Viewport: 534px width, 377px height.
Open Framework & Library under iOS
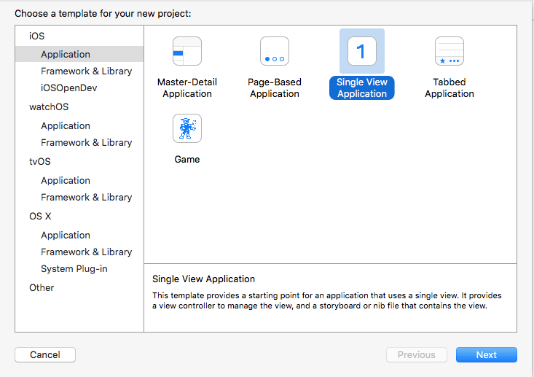tap(86, 71)
